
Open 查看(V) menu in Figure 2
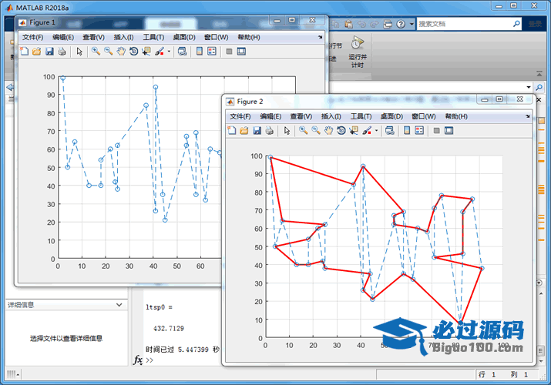[301, 116]
